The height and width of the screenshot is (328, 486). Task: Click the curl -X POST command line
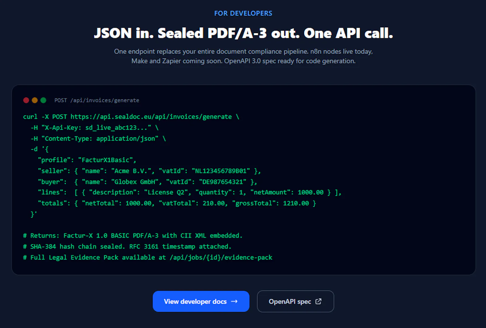point(131,117)
